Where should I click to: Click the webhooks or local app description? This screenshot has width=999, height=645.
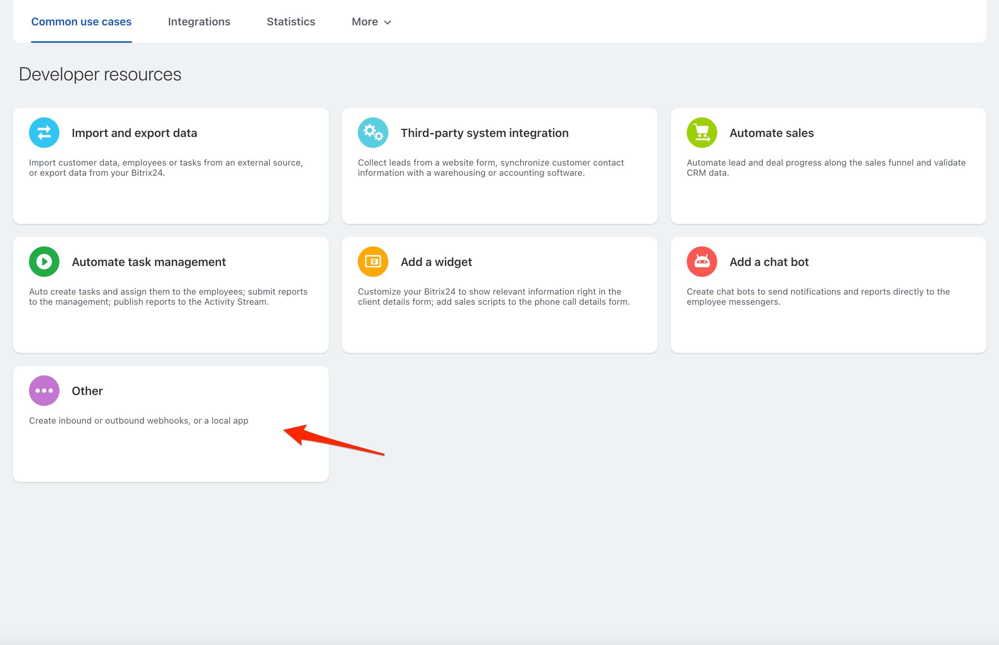[x=139, y=420]
